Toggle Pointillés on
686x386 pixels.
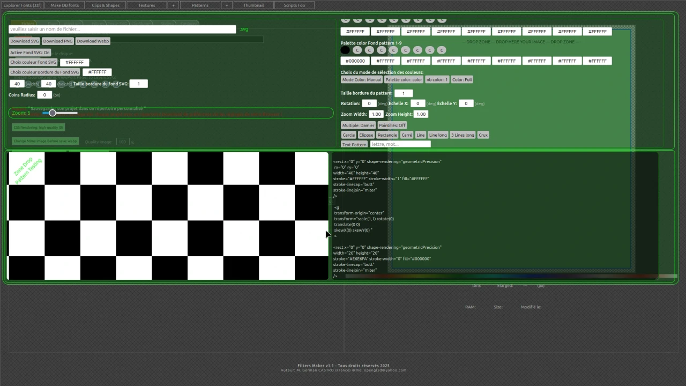pyautogui.click(x=392, y=125)
